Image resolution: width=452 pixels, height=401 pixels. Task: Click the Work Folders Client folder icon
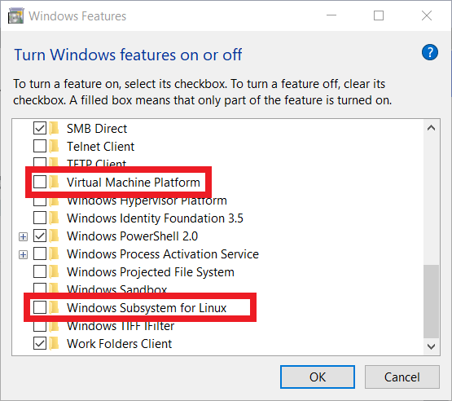click(54, 344)
